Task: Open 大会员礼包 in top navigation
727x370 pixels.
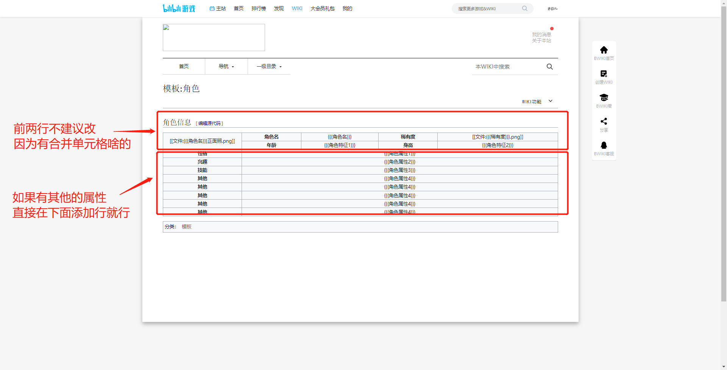Action: (x=322, y=8)
